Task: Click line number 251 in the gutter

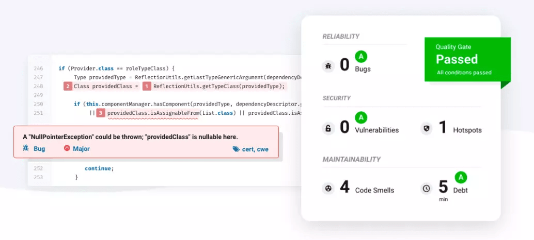Action: coord(38,113)
